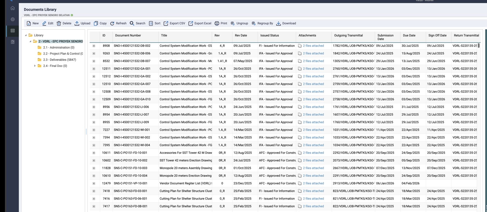487x212 pixels.
Task: Click the New document toolbar button
Action: [32, 23]
